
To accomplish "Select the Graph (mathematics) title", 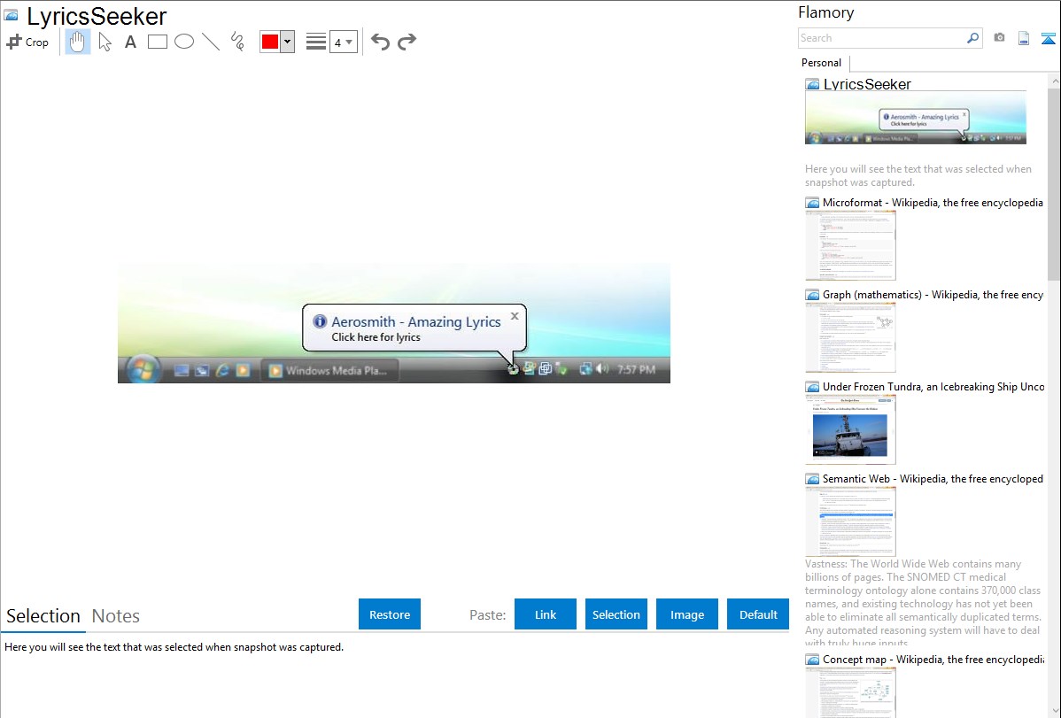I will point(933,295).
